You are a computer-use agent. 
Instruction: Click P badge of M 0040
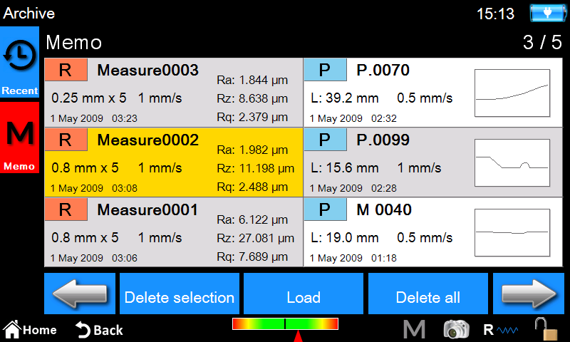[x=326, y=209]
